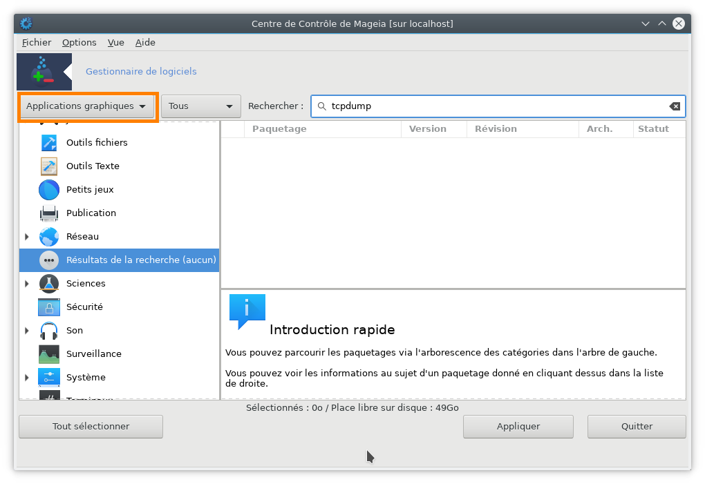Sort packages by Version column header

coord(427,129)
